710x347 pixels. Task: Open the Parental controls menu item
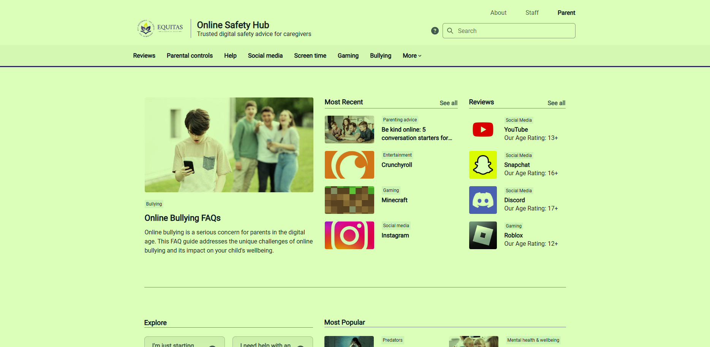[190, 56]
